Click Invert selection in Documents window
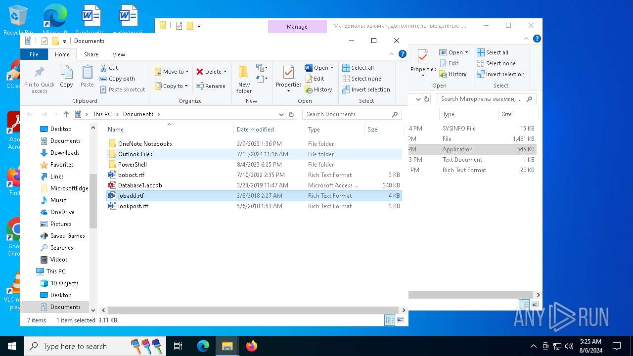 [366, 89]
